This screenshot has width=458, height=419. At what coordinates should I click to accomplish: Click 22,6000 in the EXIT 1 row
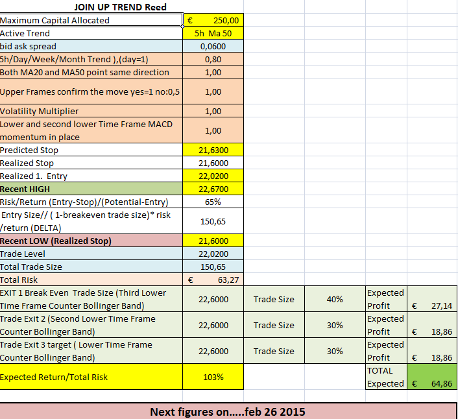(213, 299)
